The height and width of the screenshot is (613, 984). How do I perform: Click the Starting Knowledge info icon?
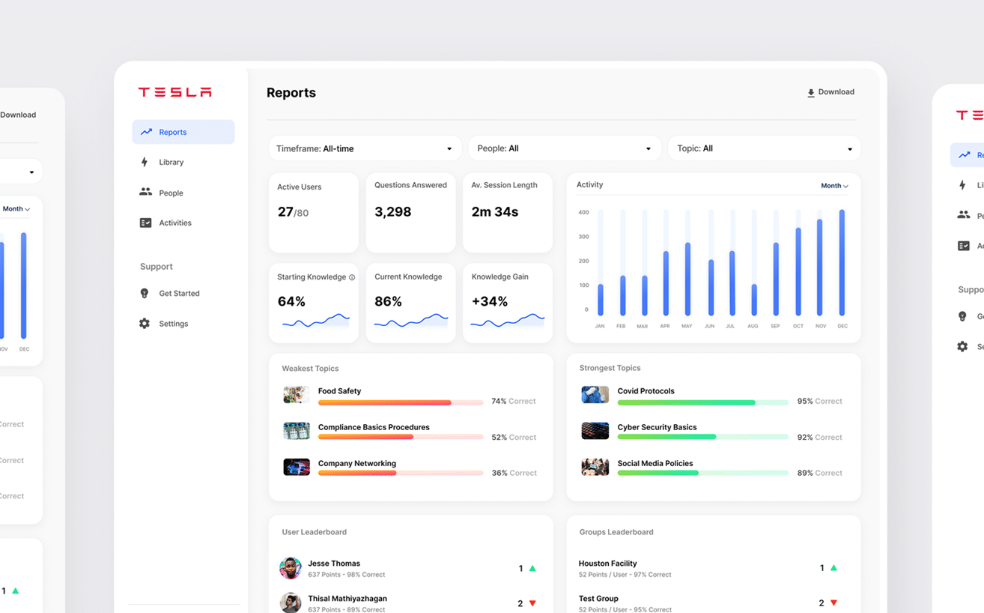pos(352,277)
